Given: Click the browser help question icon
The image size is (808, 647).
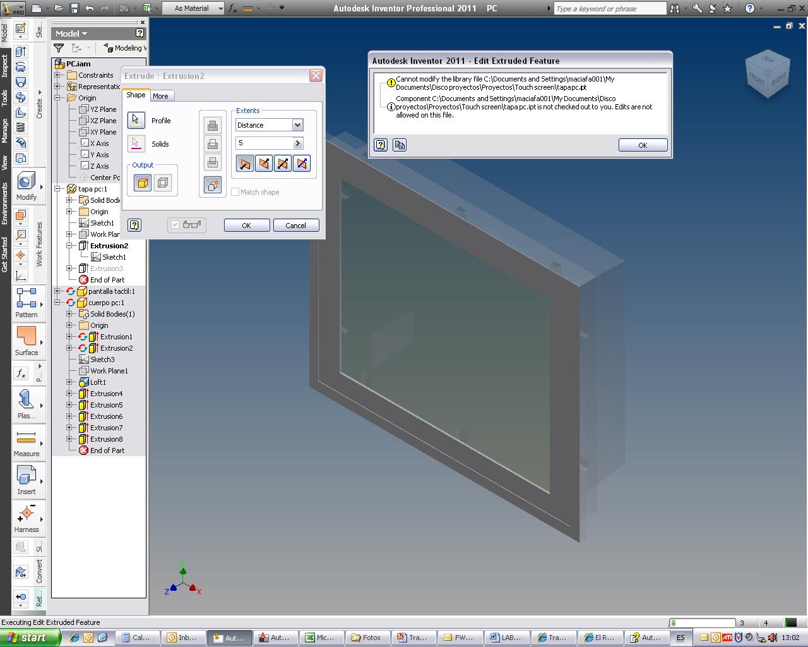Looking at the screenshot, I should tap(140, 33).
